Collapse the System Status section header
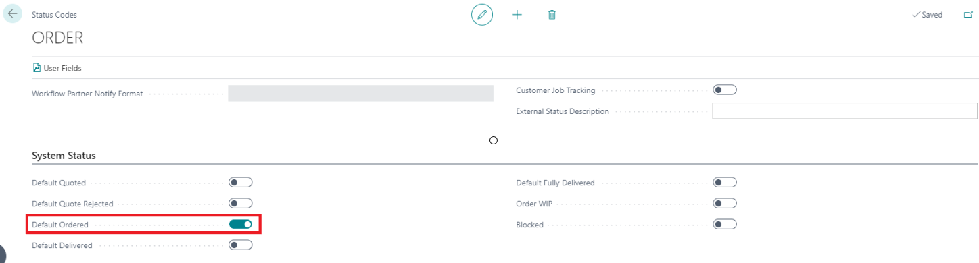Viewport: 979px width, 263px height. point(64,156)
